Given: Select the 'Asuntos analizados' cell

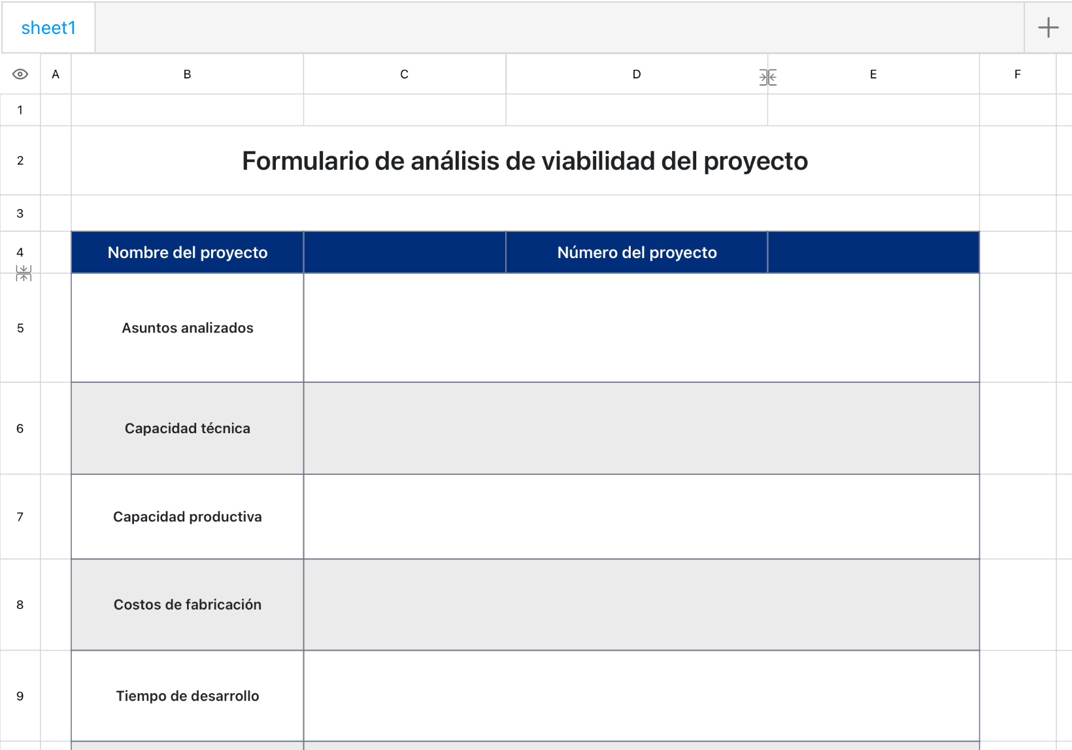Looking at the screenshot, I should point(188,328).
